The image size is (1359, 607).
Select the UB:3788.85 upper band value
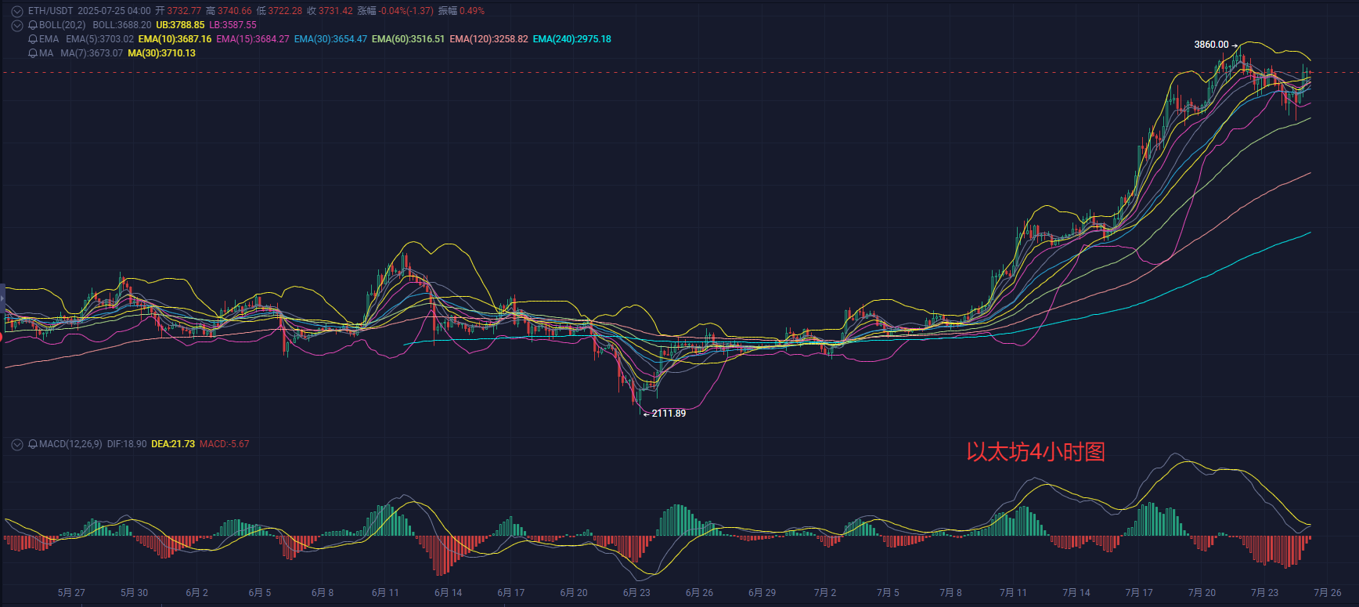180,25
